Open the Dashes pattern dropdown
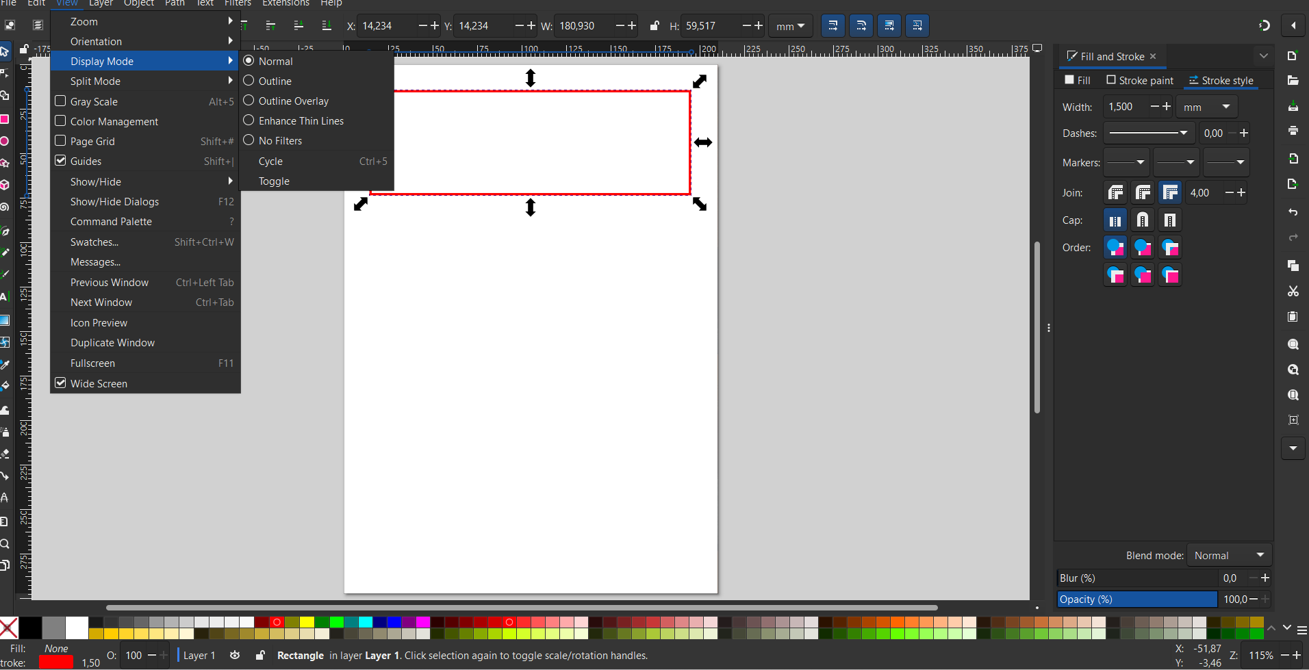Image resolution: width=1309 pixels, height=670 pixels. point(1148,133)
